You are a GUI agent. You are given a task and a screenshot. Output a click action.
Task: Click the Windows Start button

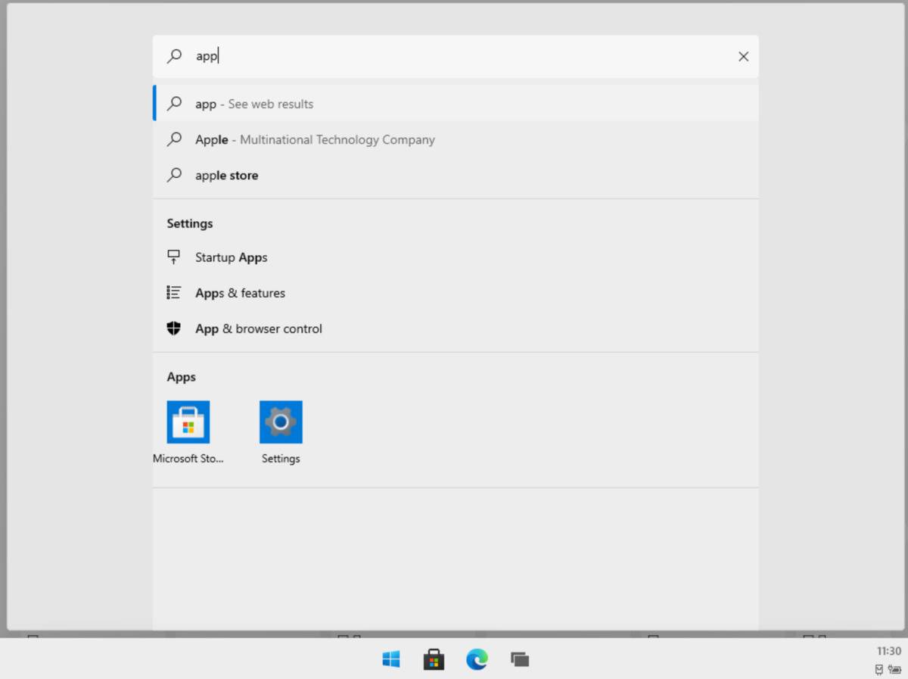click(390, 659)
